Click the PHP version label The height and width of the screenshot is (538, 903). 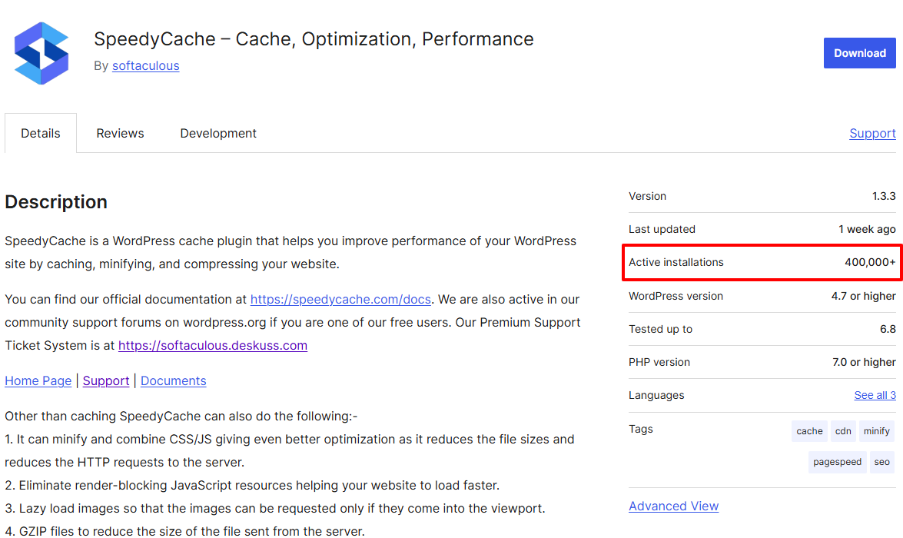[x=659, y=362]
